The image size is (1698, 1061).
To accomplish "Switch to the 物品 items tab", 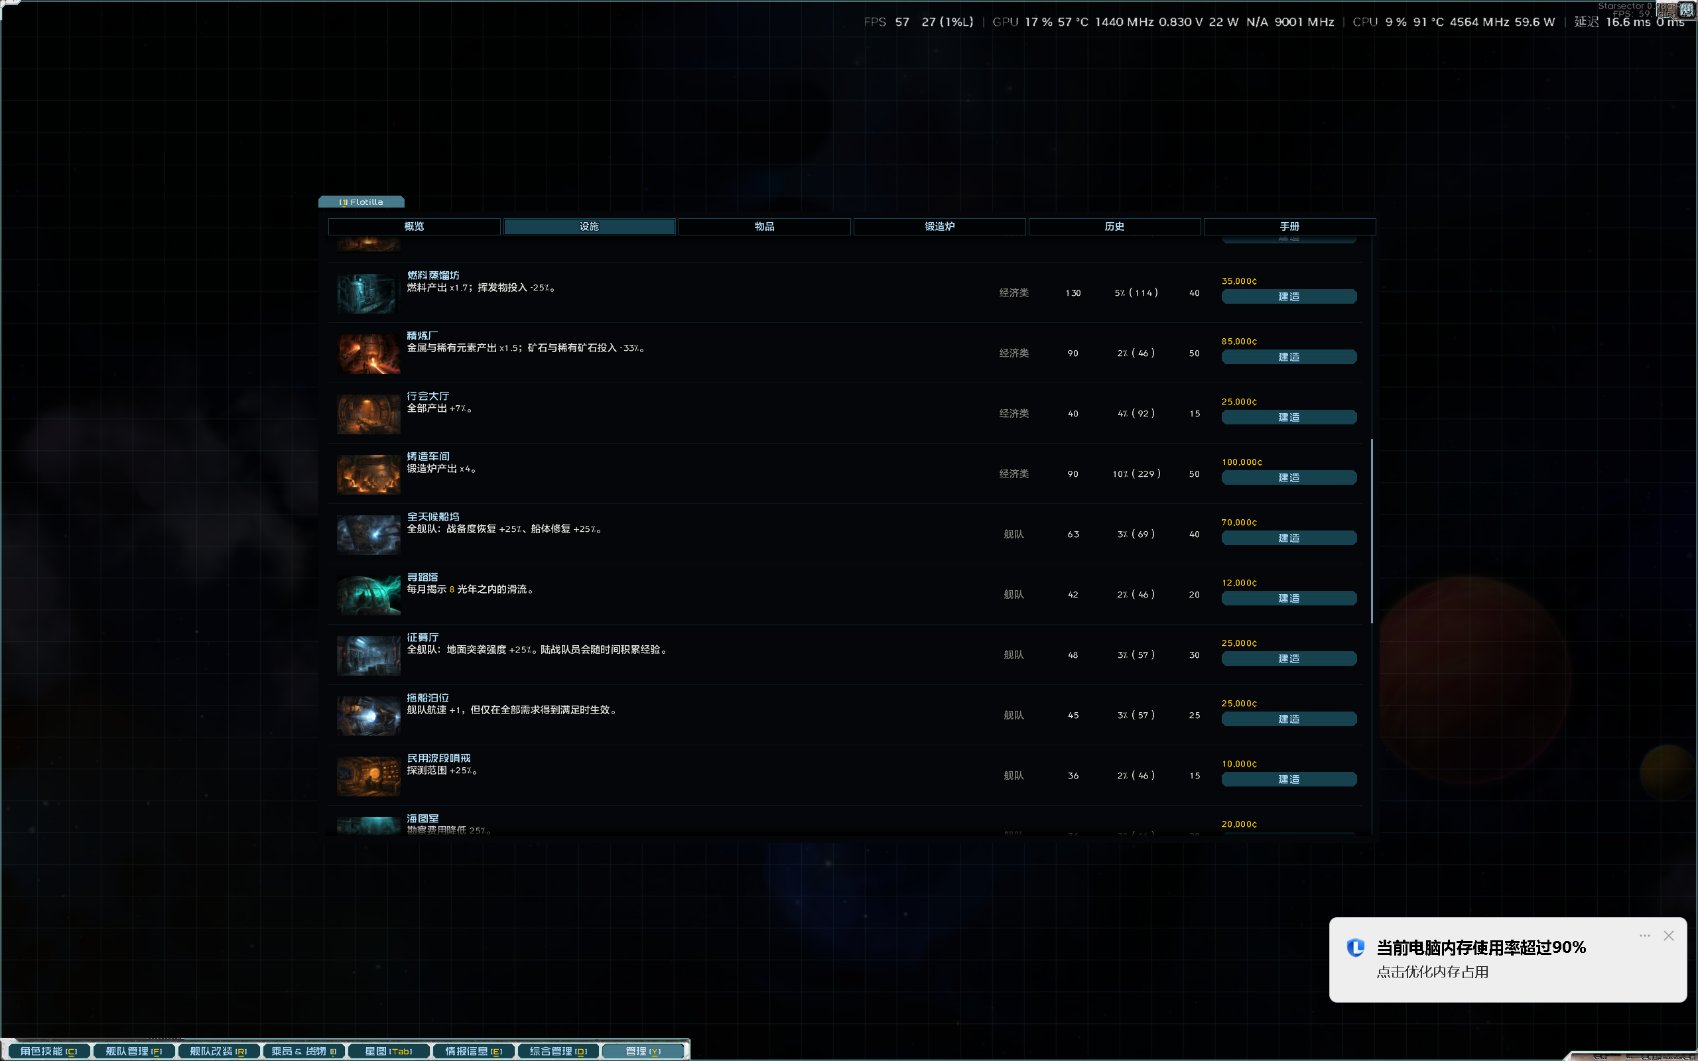I will 764,226.
